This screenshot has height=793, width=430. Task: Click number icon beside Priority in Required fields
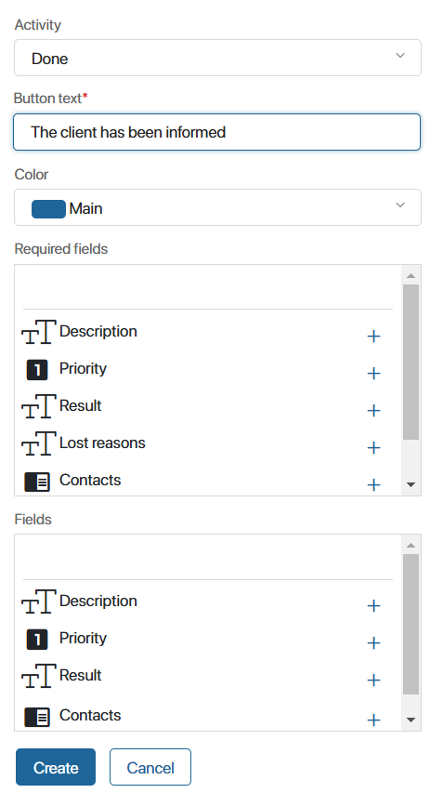coord(37,369)
